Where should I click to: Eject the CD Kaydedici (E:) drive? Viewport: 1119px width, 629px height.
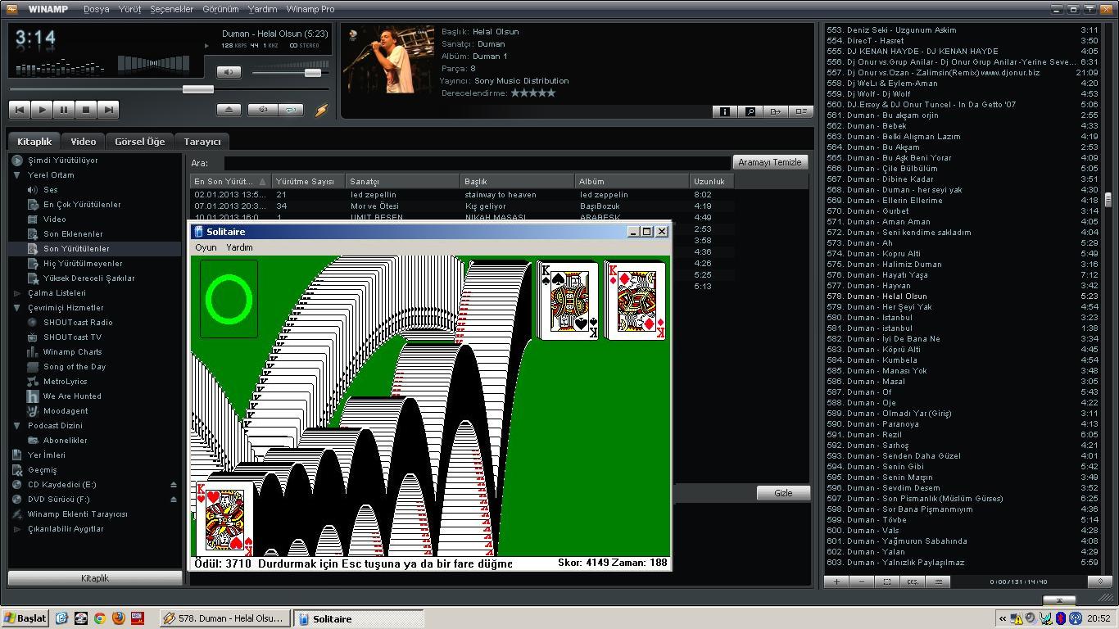[x=173, y=485]
